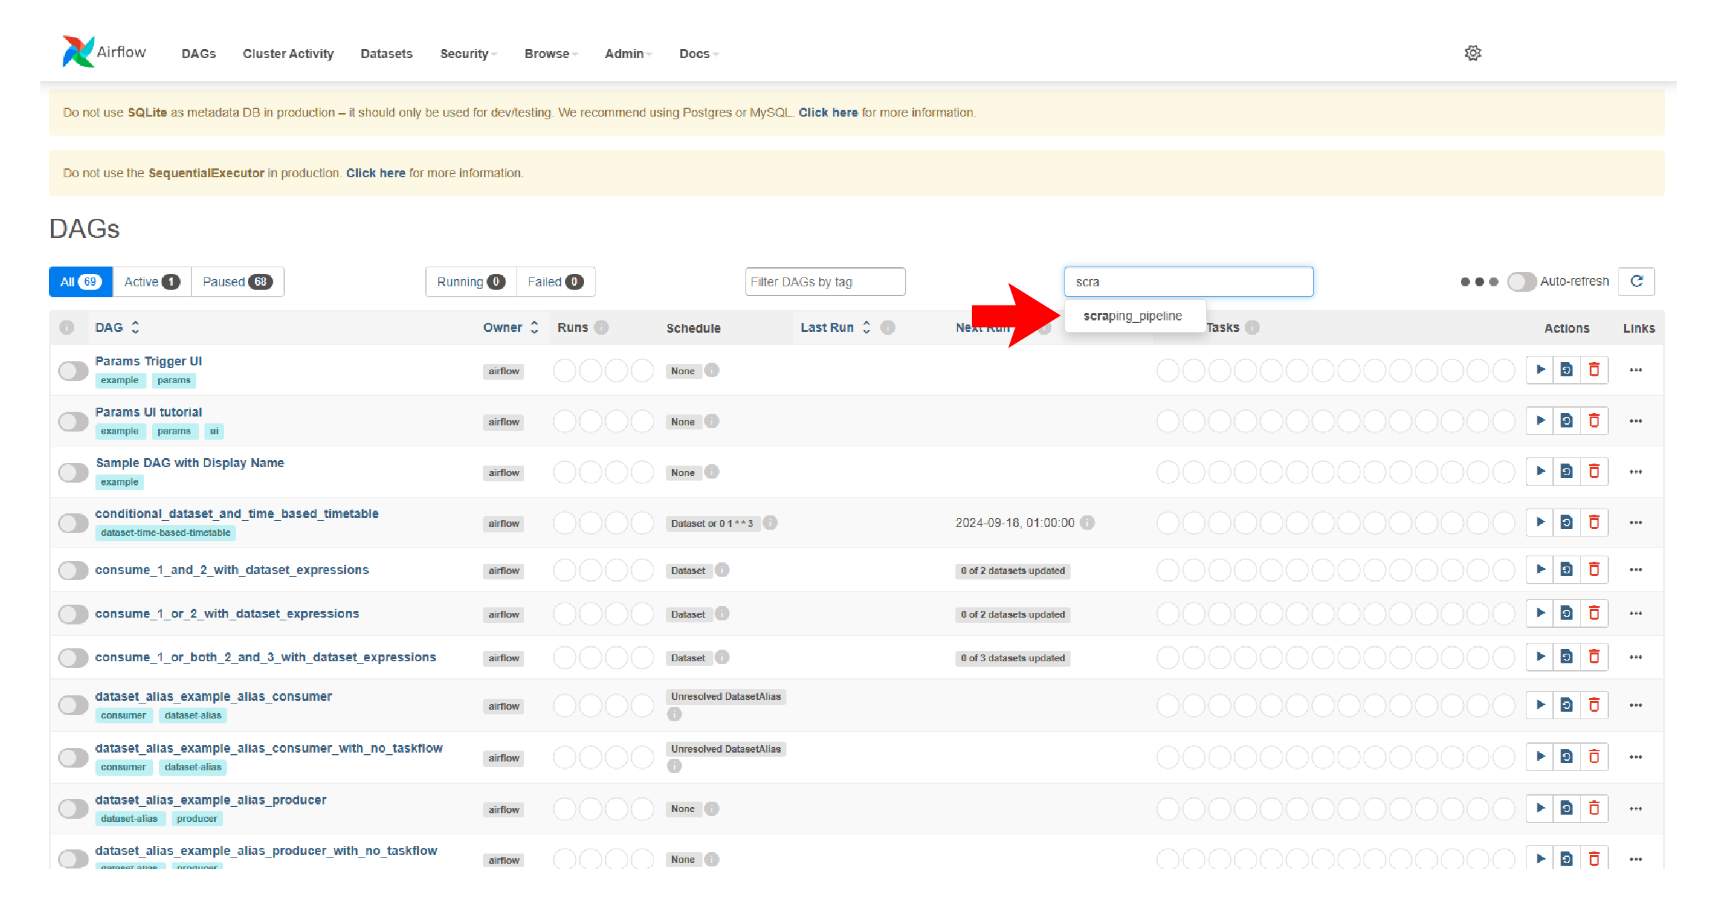The image size is (1718, 906).
Task: Click the delete icon for consume_1_and_2_with_dataset_expressions
Action: tap(1594, 569)
